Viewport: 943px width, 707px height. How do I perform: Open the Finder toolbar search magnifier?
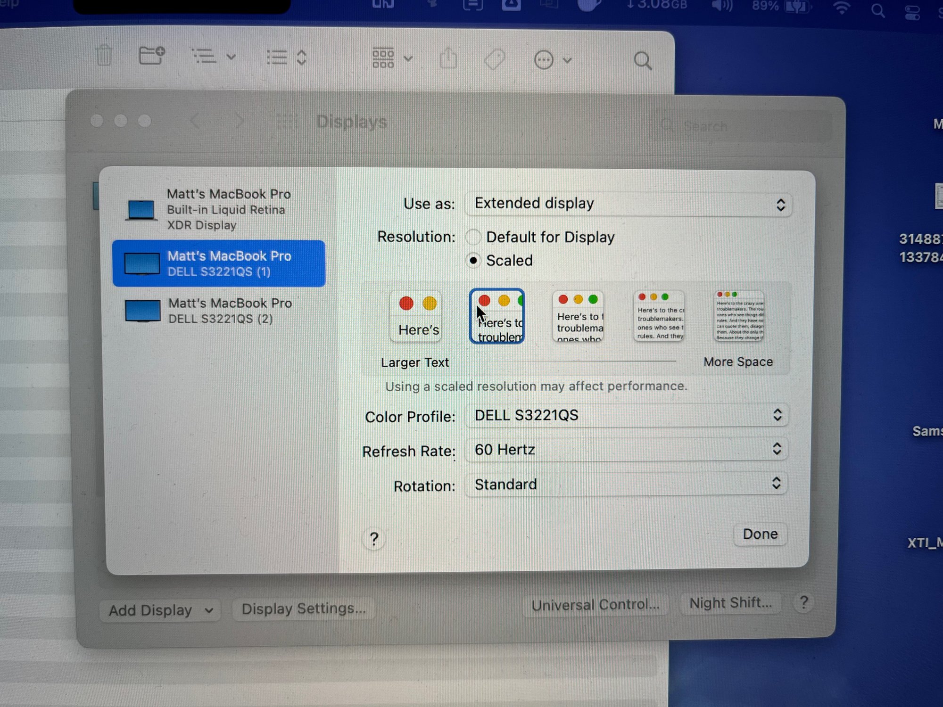click(x=642, y=61)
